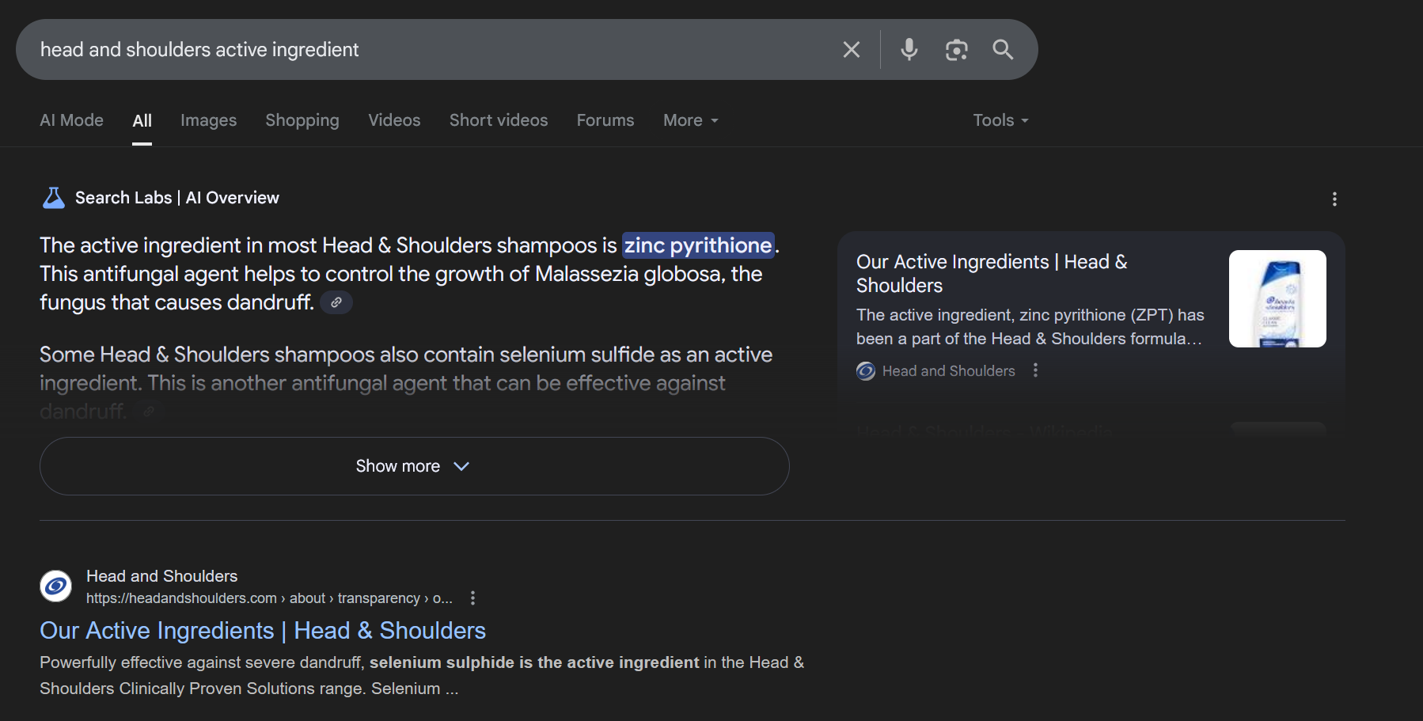Screen dimensions: 1423x721
Task: Click Head and Shoulders site name in result
Action: point(161,576)
